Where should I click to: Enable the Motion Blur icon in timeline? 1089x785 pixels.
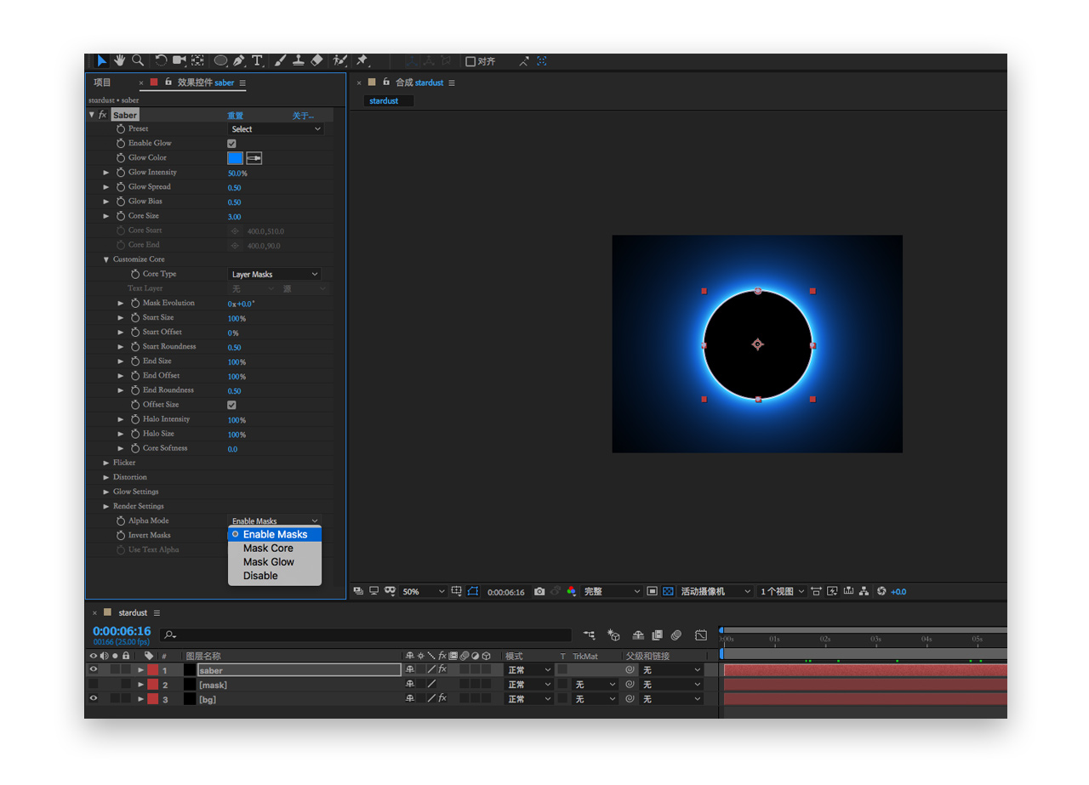676,635
